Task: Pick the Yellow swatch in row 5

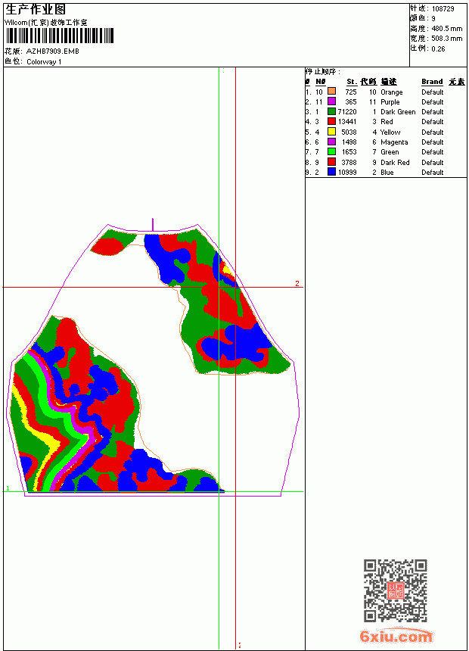Action: (331, 132)
